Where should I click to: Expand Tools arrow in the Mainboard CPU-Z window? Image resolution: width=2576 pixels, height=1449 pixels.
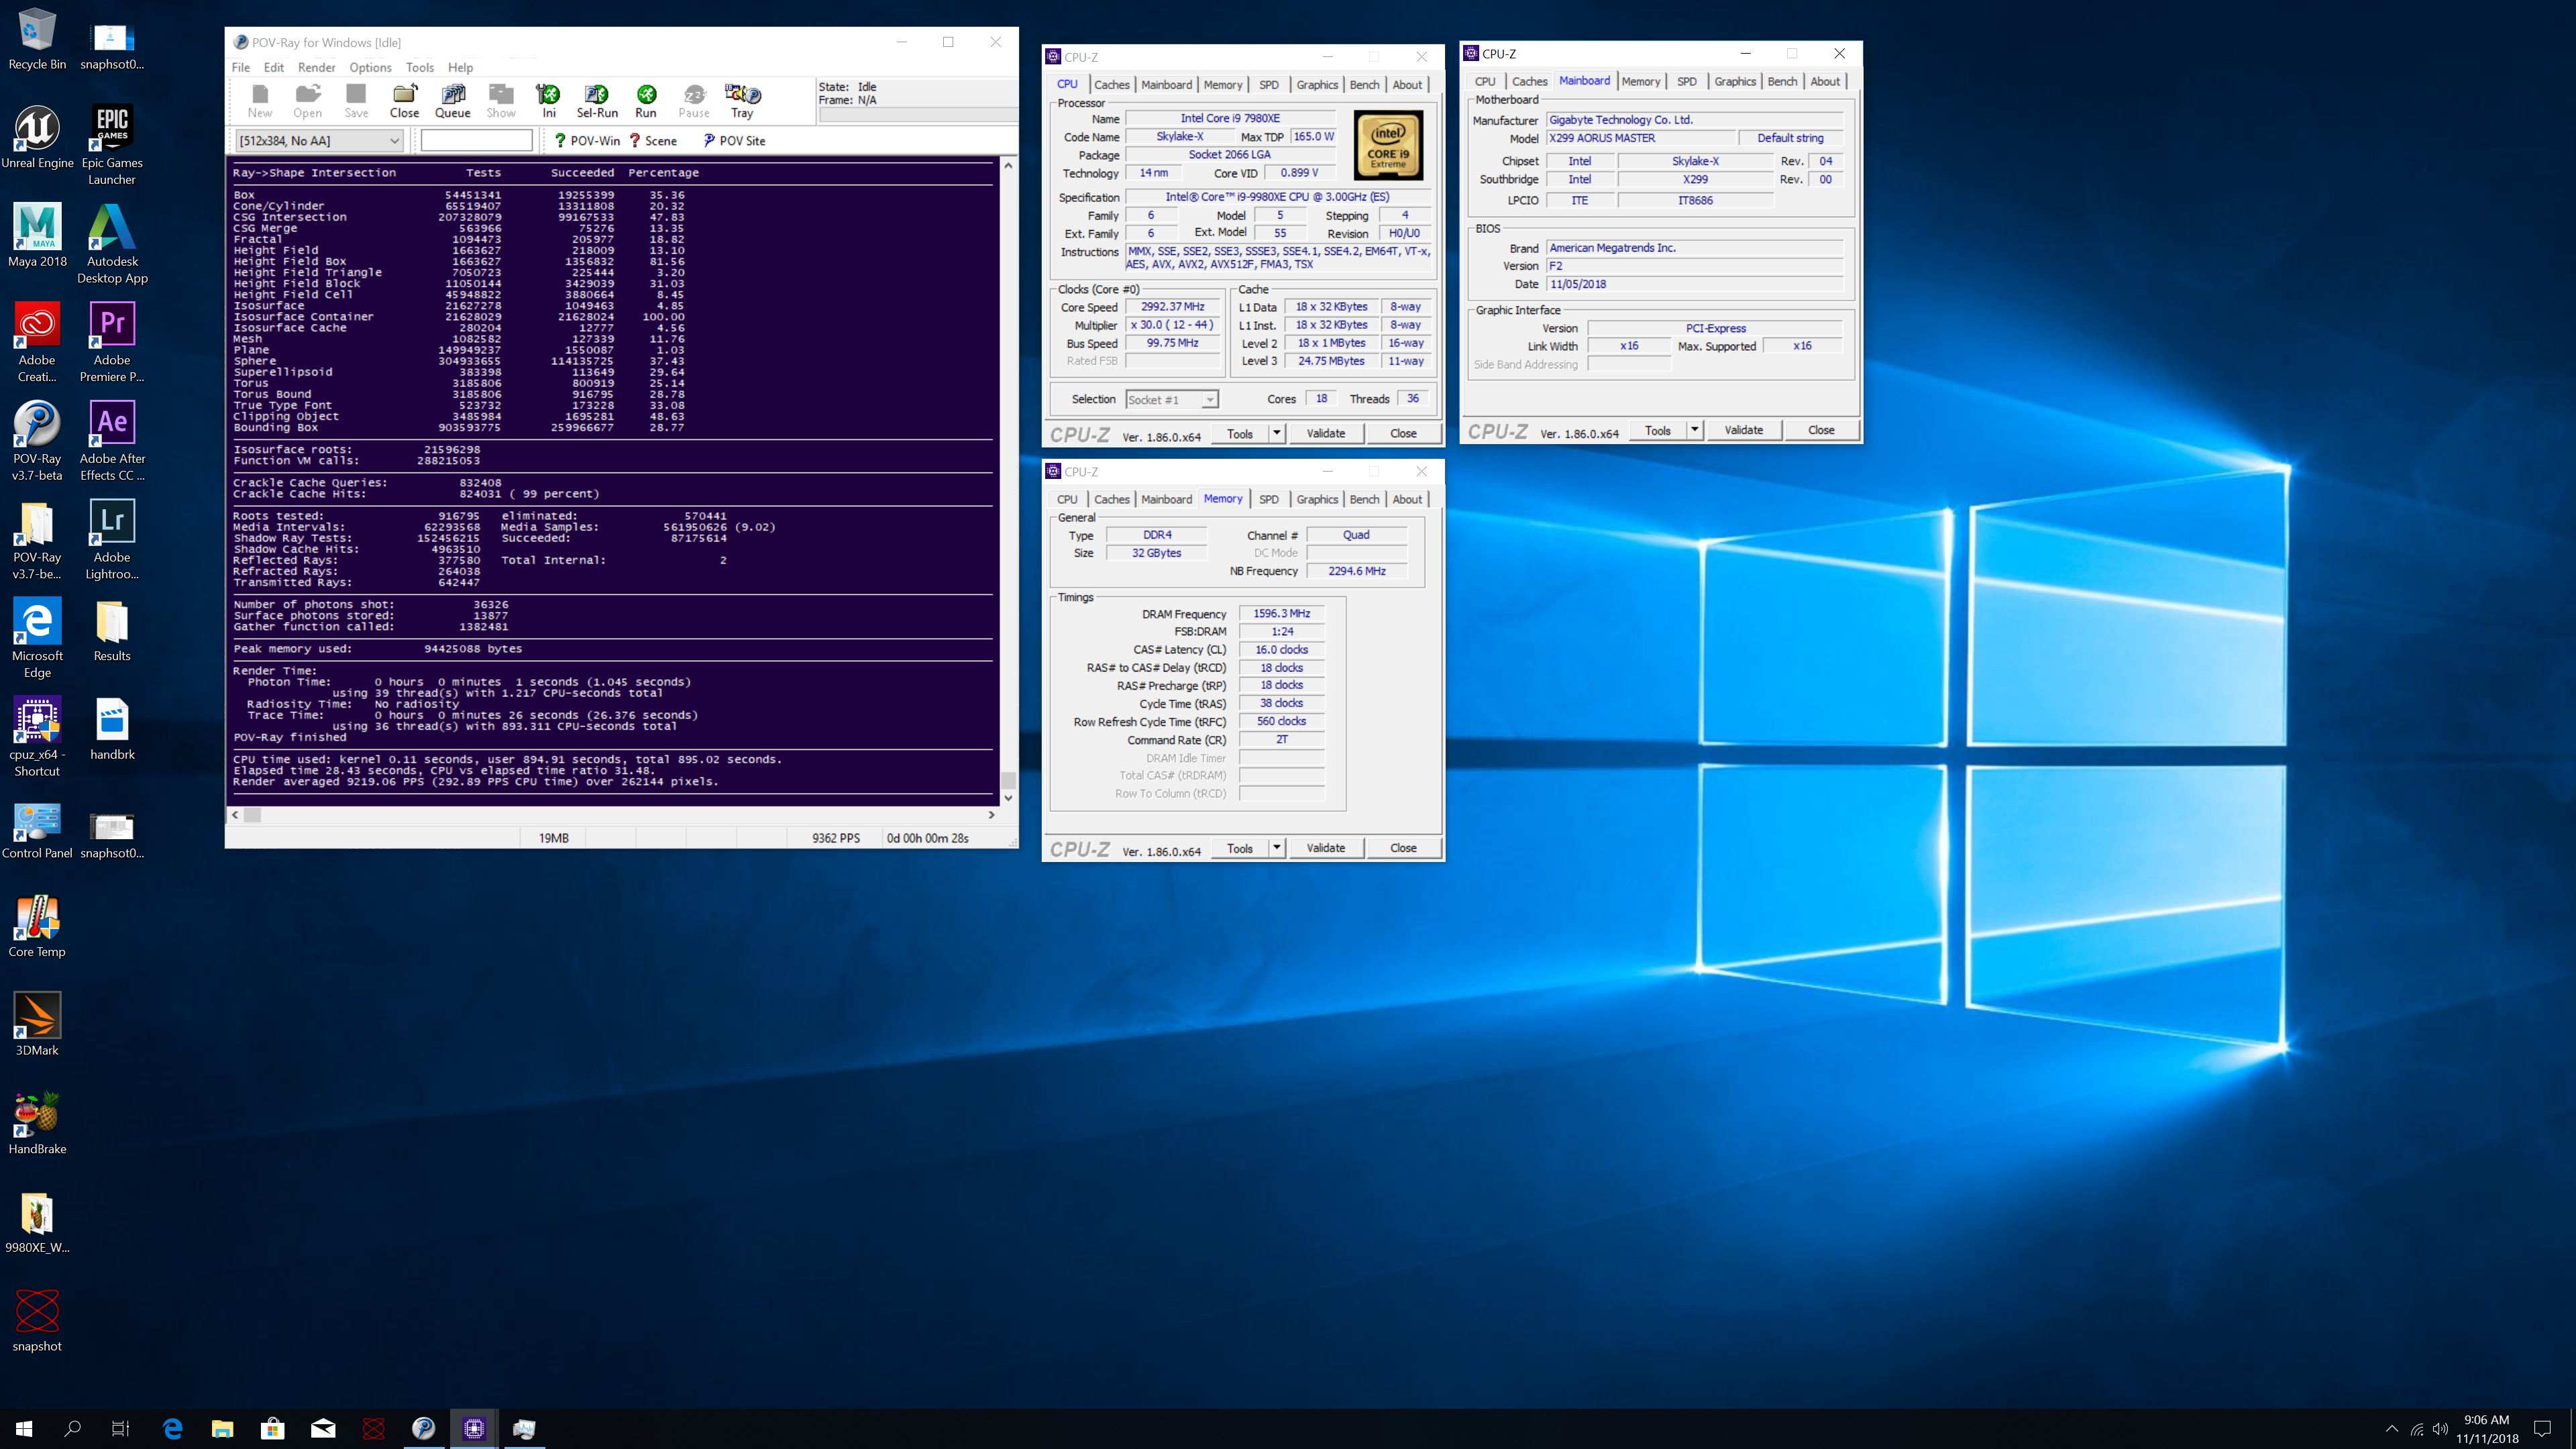[x=1694, y=430]
